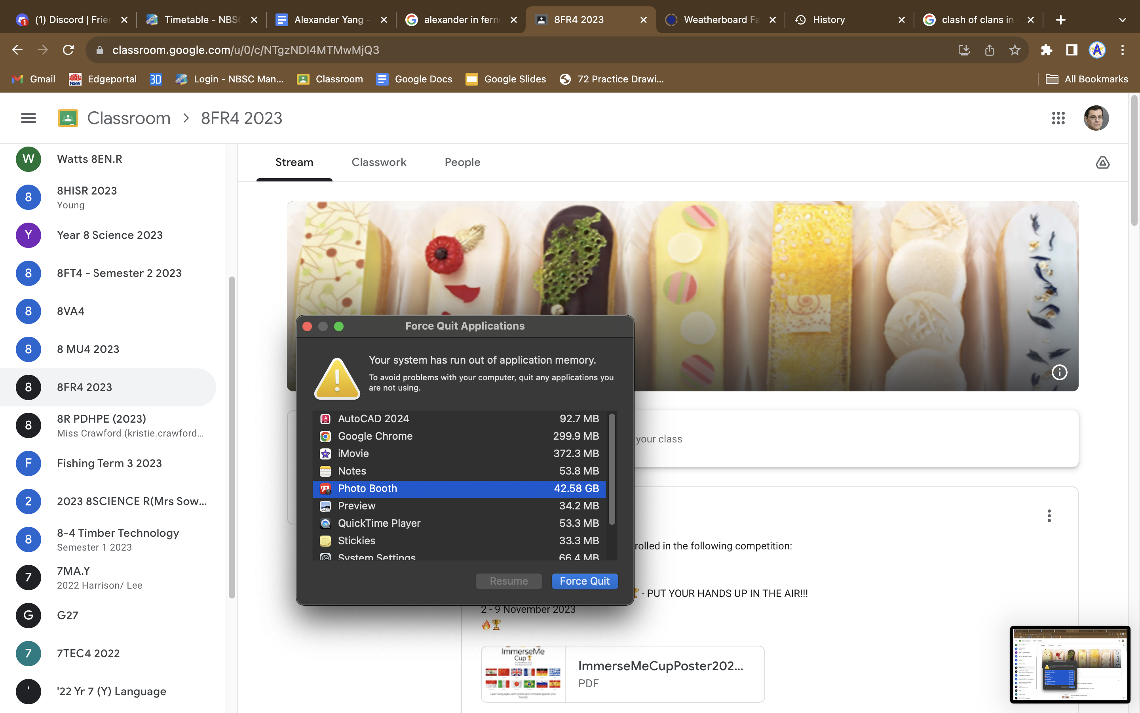Click the banner info icon
Screen dimensions: 1140x713
1059,372
